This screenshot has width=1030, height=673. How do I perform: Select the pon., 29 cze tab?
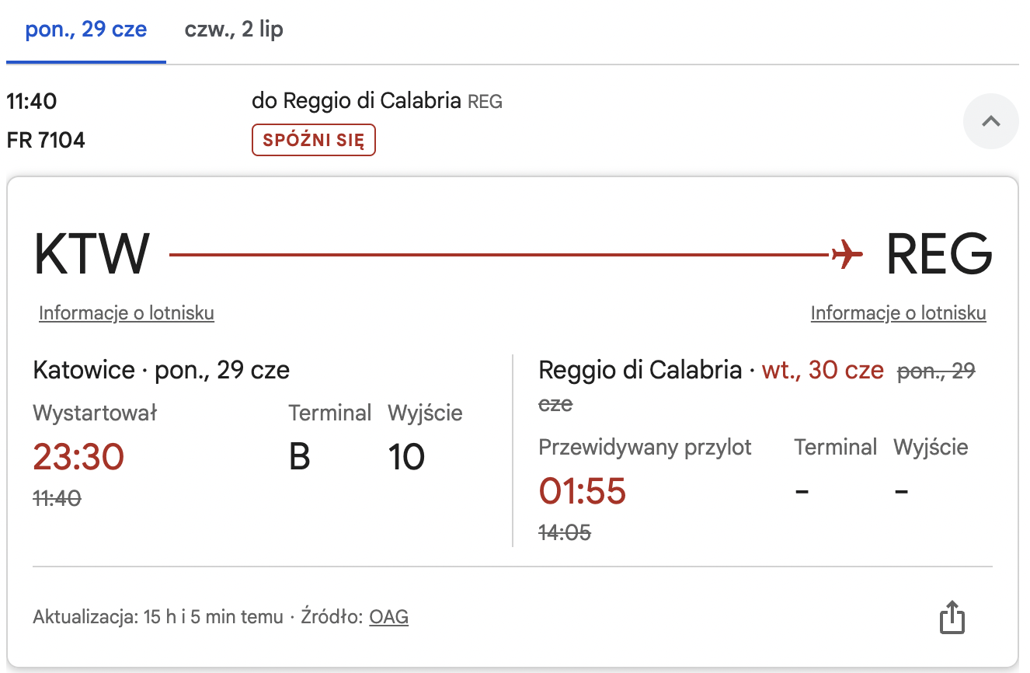(x=86, y=30)
